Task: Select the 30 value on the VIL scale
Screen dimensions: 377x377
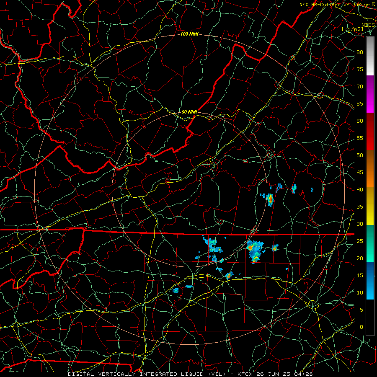Action: click(360, 224)
